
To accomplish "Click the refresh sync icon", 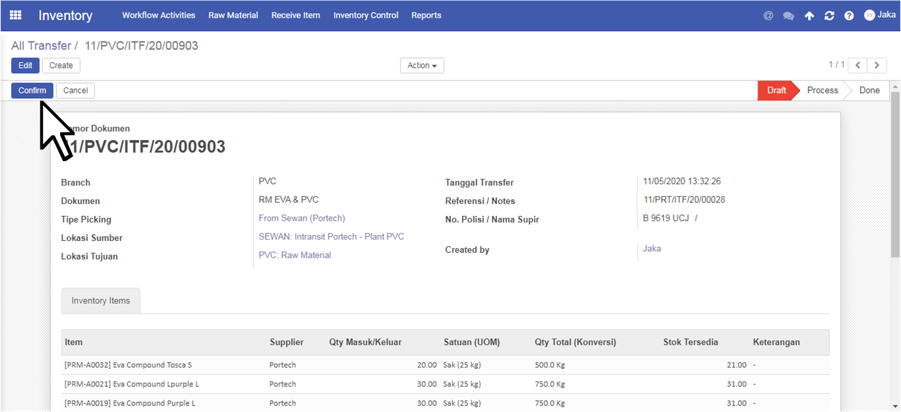I will 829,15.
